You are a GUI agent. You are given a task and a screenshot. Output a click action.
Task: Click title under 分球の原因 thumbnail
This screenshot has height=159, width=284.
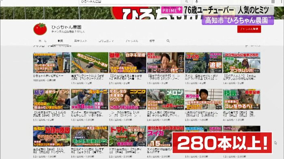[x=49, y=151]
